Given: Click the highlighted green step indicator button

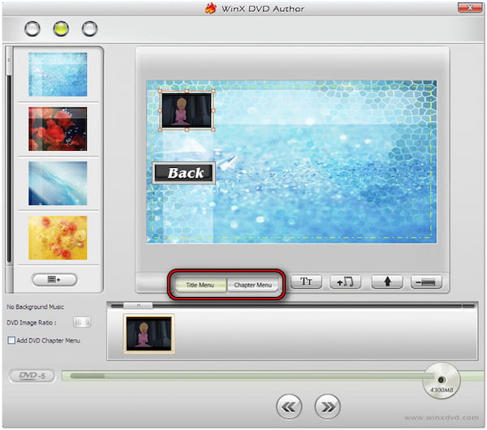Looking at the screenshot, I should pyautogui.click(x=61, y=29).
